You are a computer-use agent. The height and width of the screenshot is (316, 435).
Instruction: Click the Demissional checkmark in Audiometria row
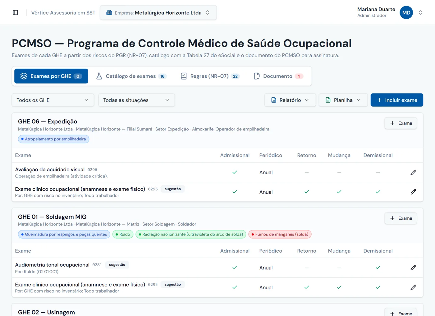(x=378, y=268)
